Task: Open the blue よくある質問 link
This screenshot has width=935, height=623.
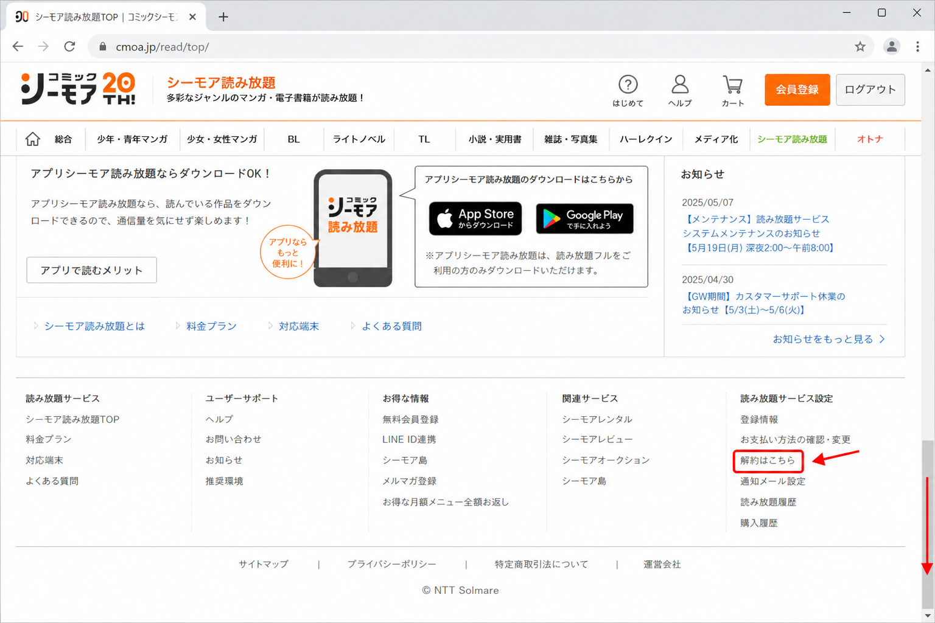Action: 391,326
